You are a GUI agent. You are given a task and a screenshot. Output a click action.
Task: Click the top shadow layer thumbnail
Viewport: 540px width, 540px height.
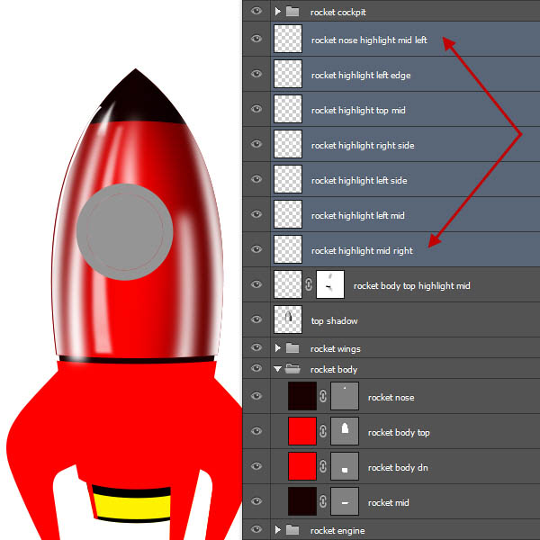coord(288,319)
